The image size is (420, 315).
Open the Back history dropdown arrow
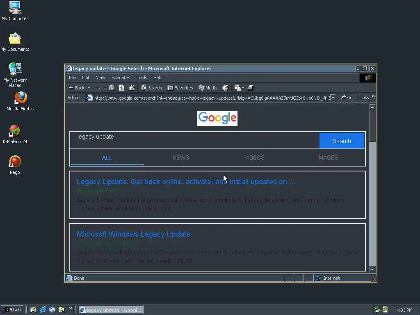(x=89, y=88)
